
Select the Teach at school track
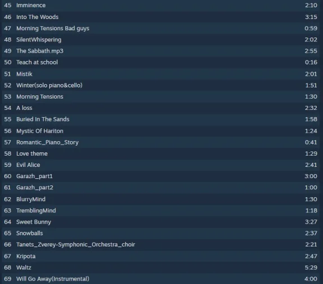tap(160, 62)
